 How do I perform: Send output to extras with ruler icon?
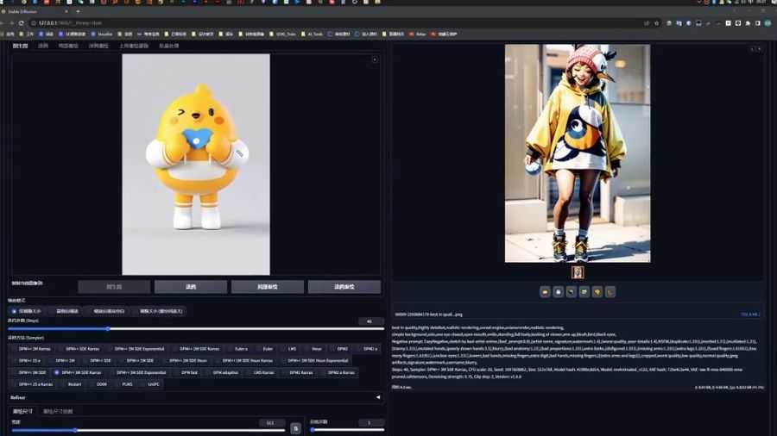tap(610, 292)
